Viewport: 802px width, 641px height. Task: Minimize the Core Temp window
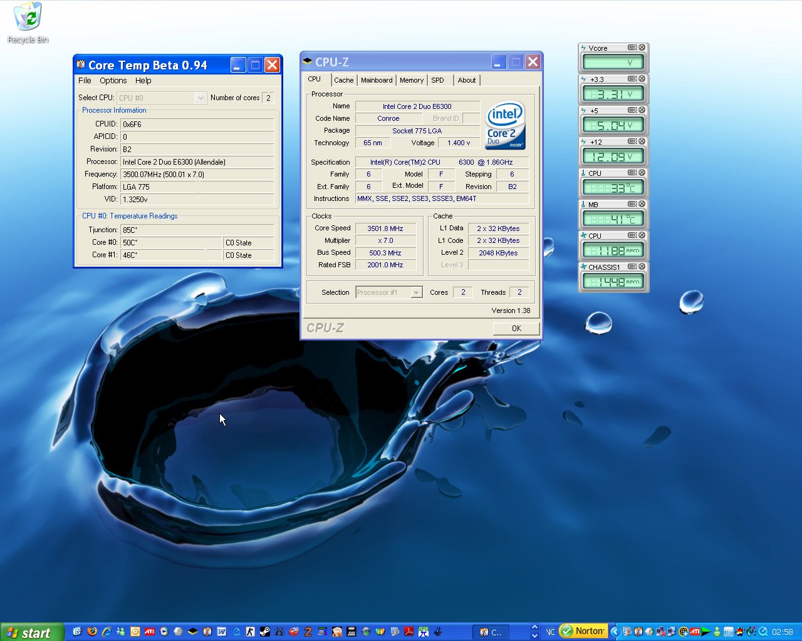coord(238,64)
